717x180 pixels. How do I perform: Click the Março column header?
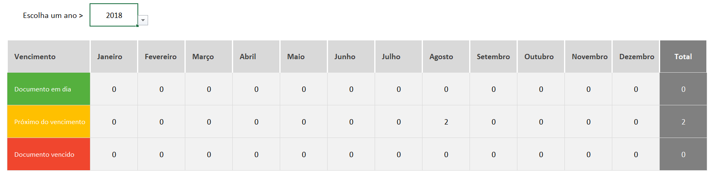(x=209, y=57)
